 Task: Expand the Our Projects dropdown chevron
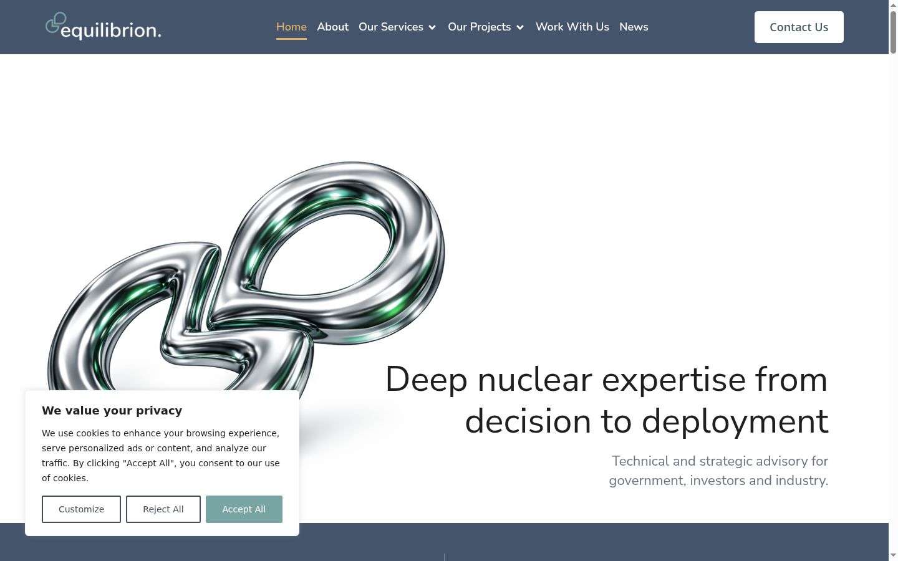520,27
